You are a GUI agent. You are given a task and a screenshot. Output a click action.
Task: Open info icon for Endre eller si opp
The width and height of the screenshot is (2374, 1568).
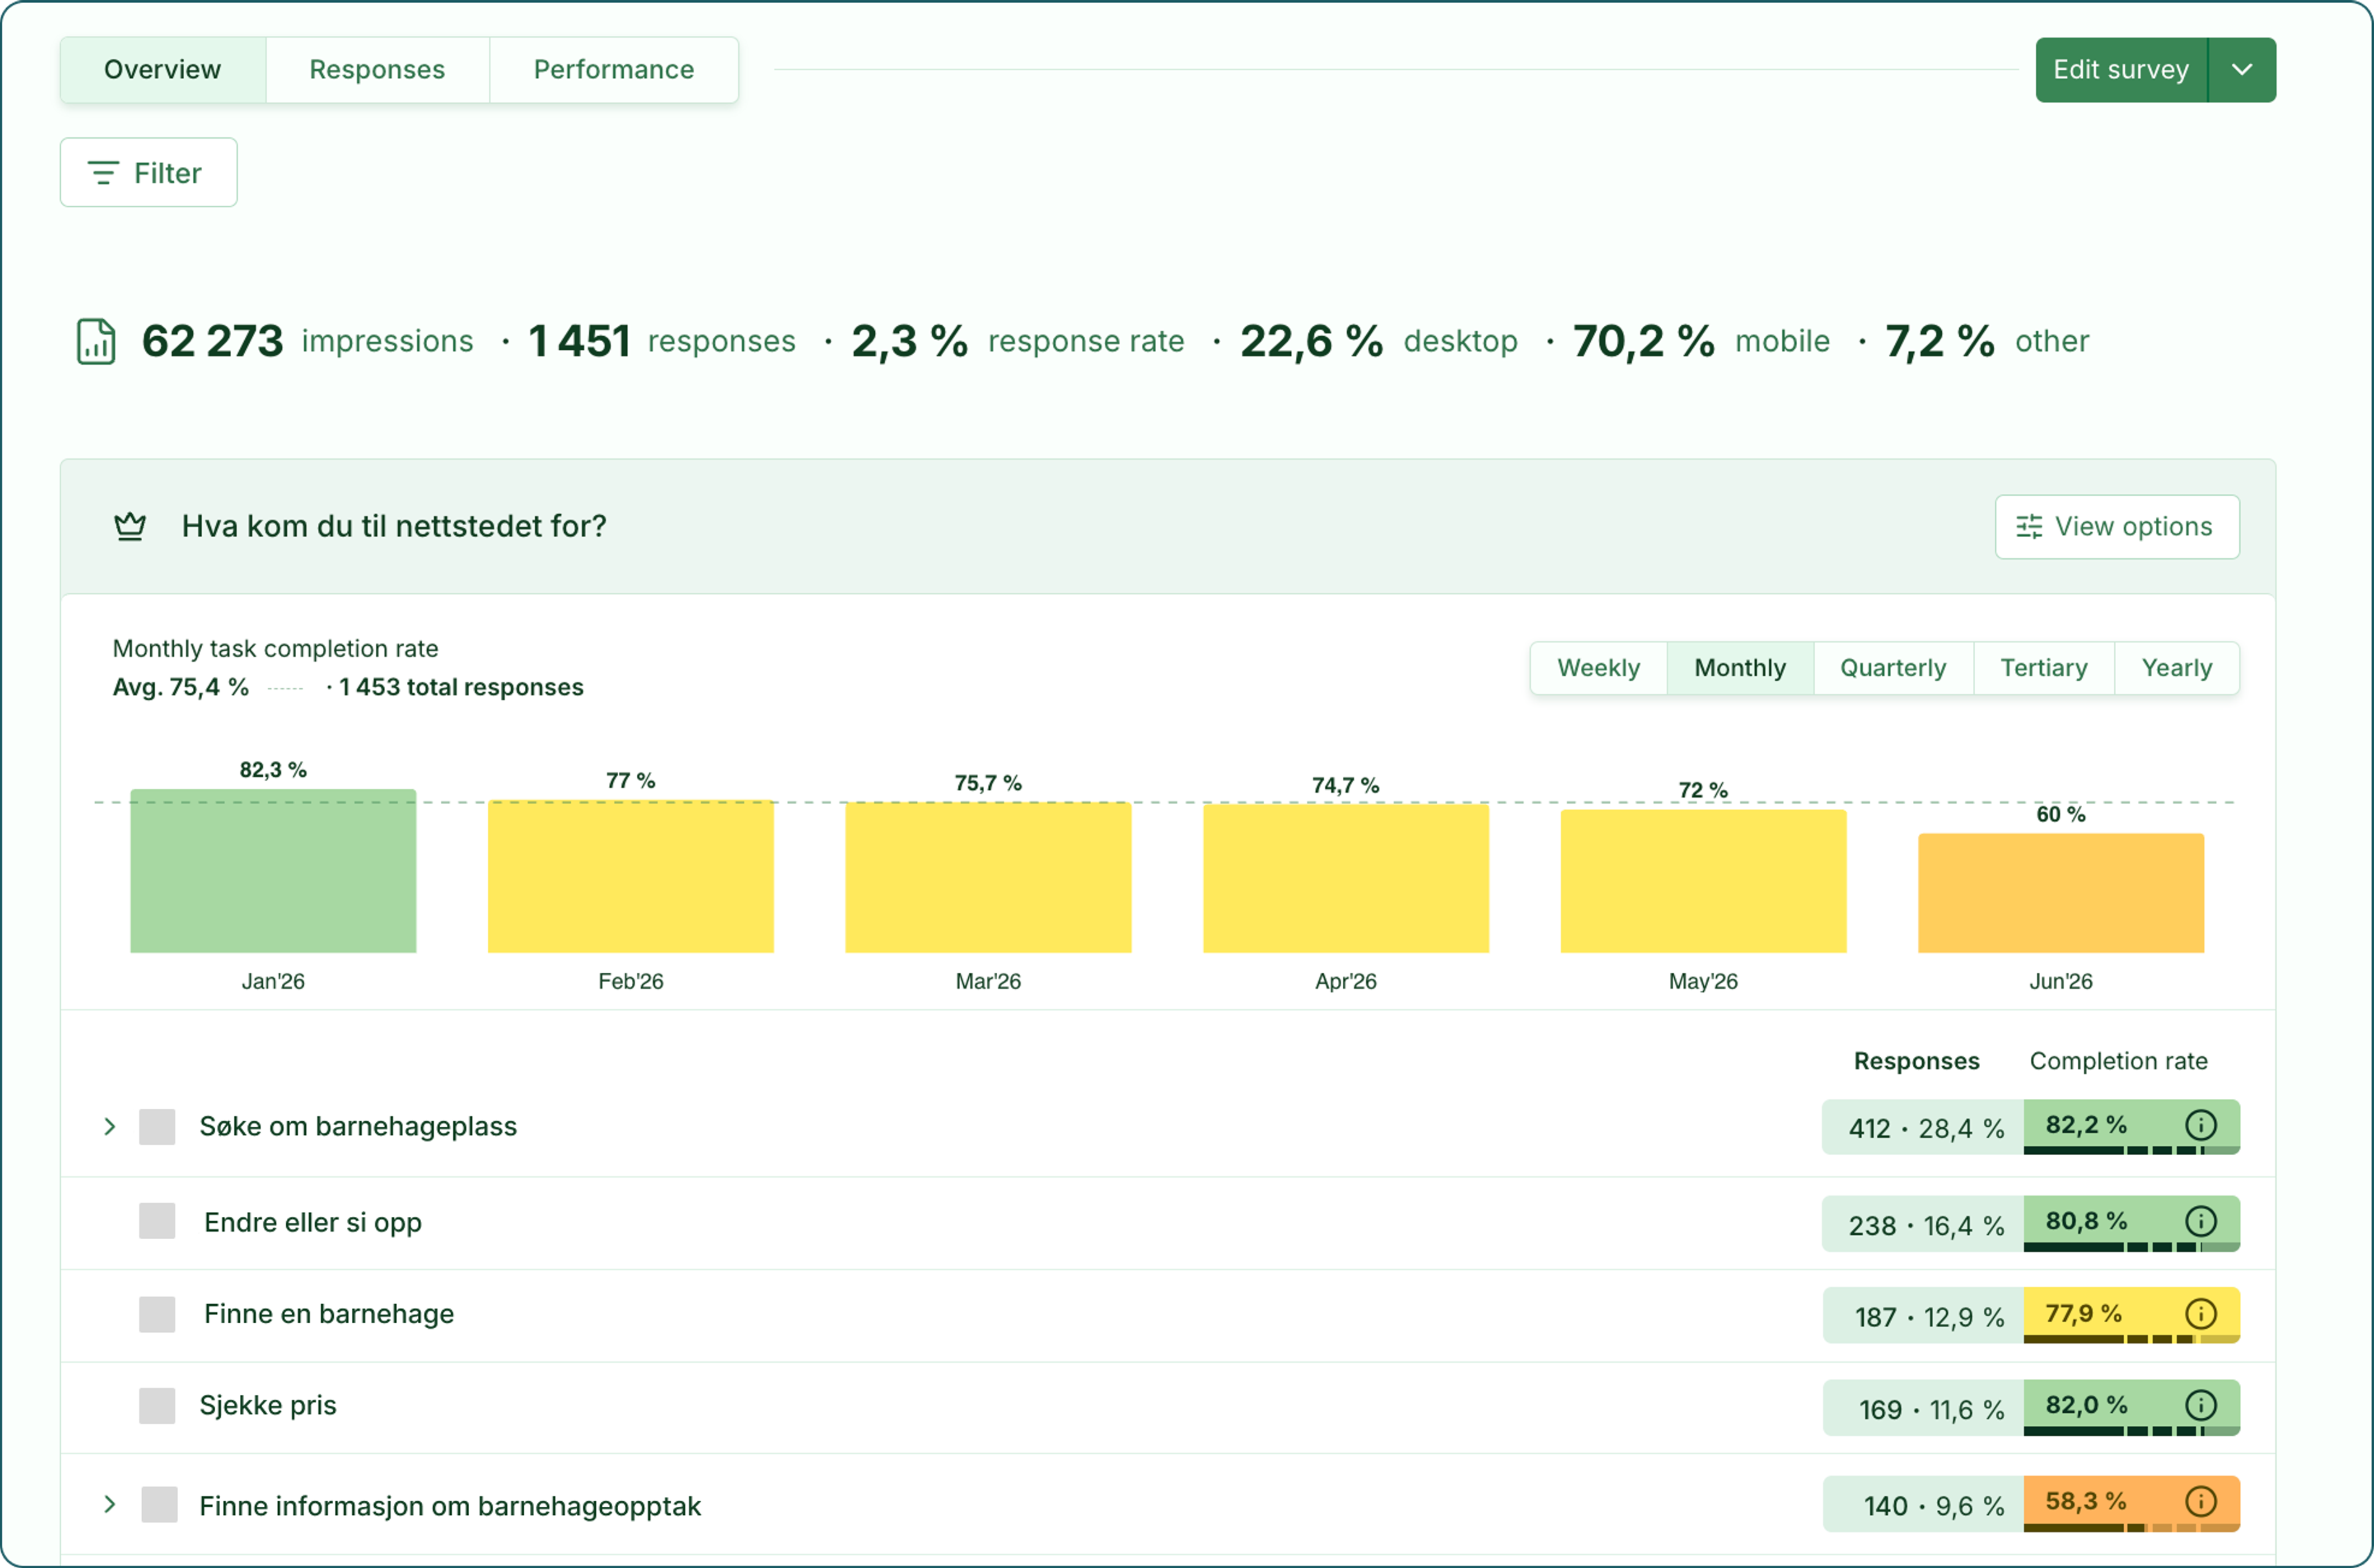tap(2200, 1221)
